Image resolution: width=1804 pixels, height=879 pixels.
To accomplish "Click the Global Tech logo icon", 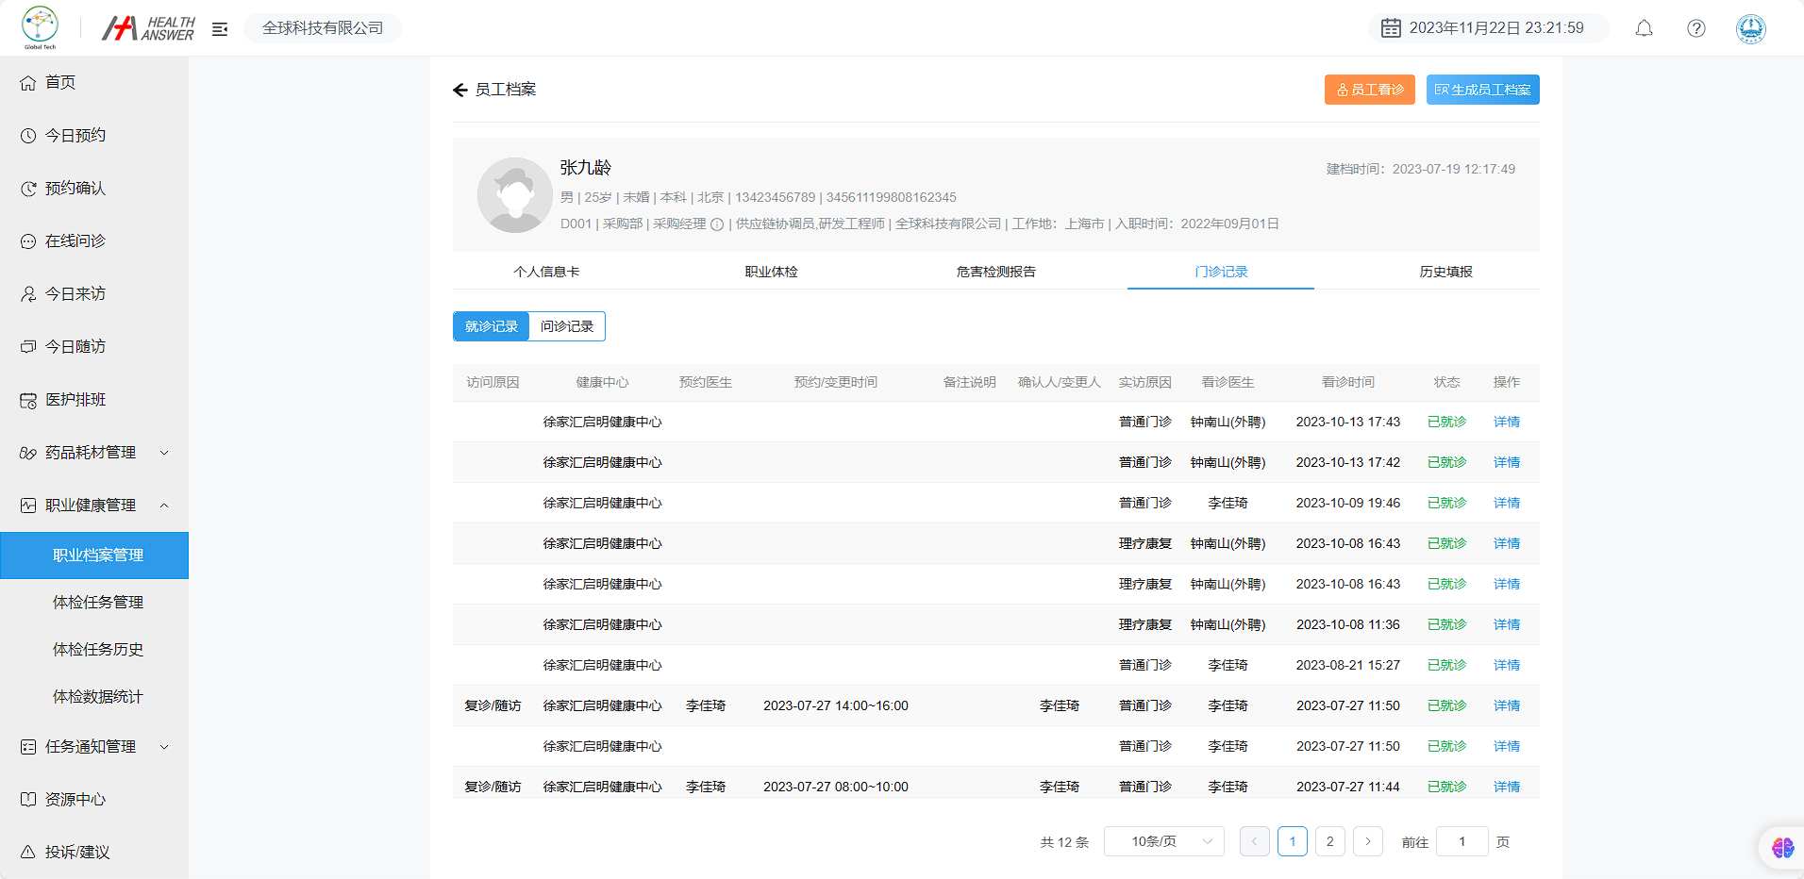I will tap(40, 27).
